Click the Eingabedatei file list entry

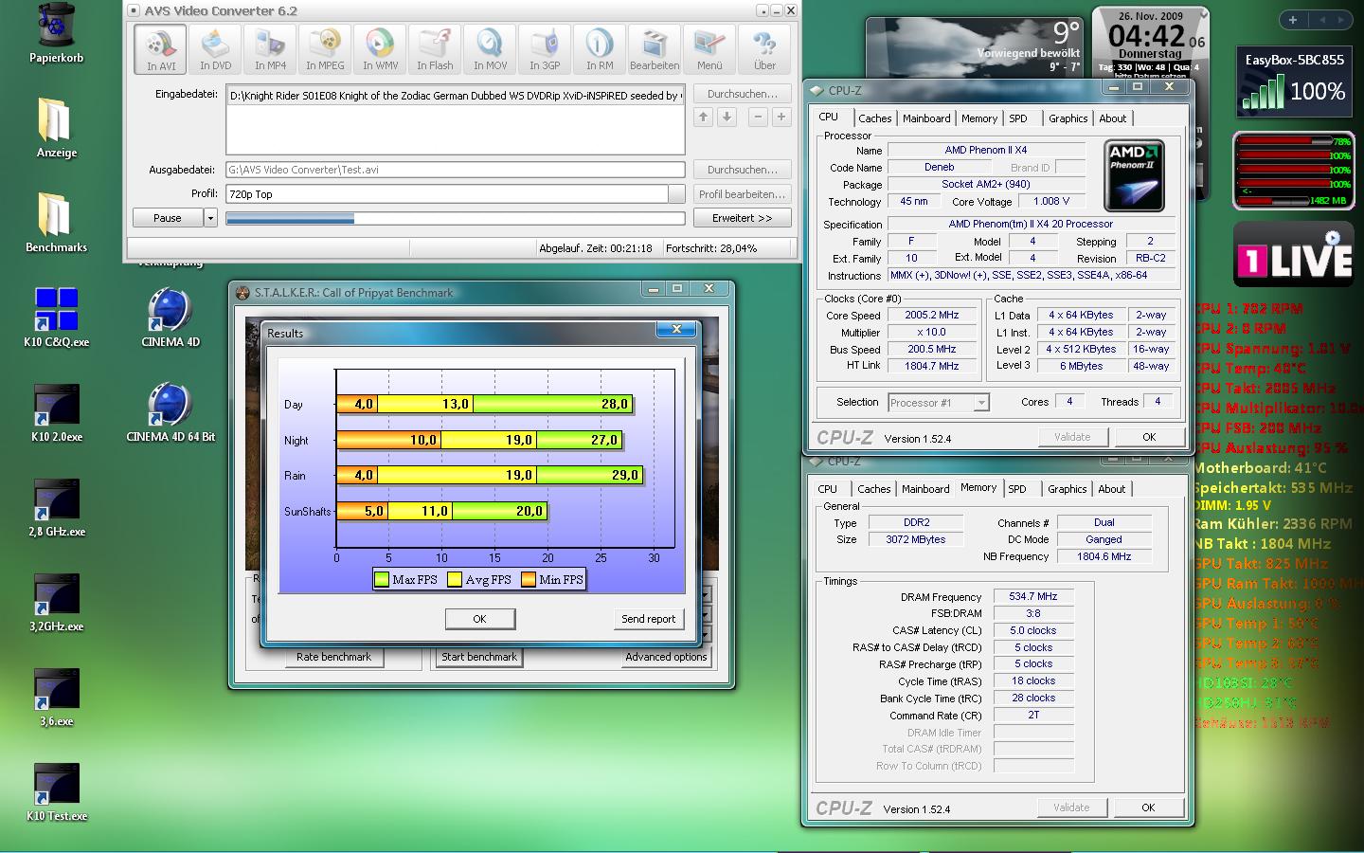pos(455,96)
